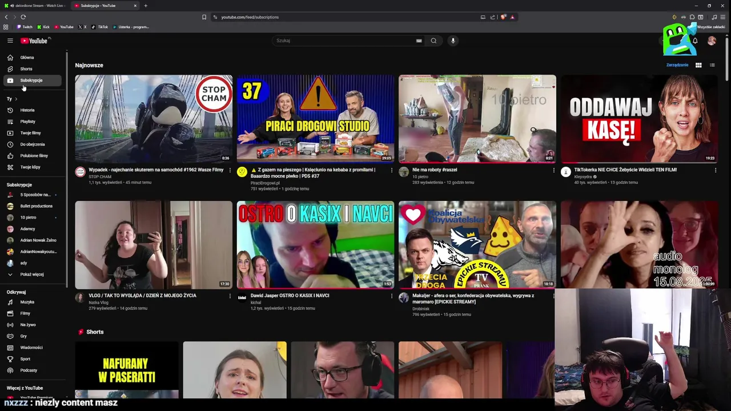731x411 pixels.
Task: Open the YouTube hamburger guide menu
Action: coord(10,41)
